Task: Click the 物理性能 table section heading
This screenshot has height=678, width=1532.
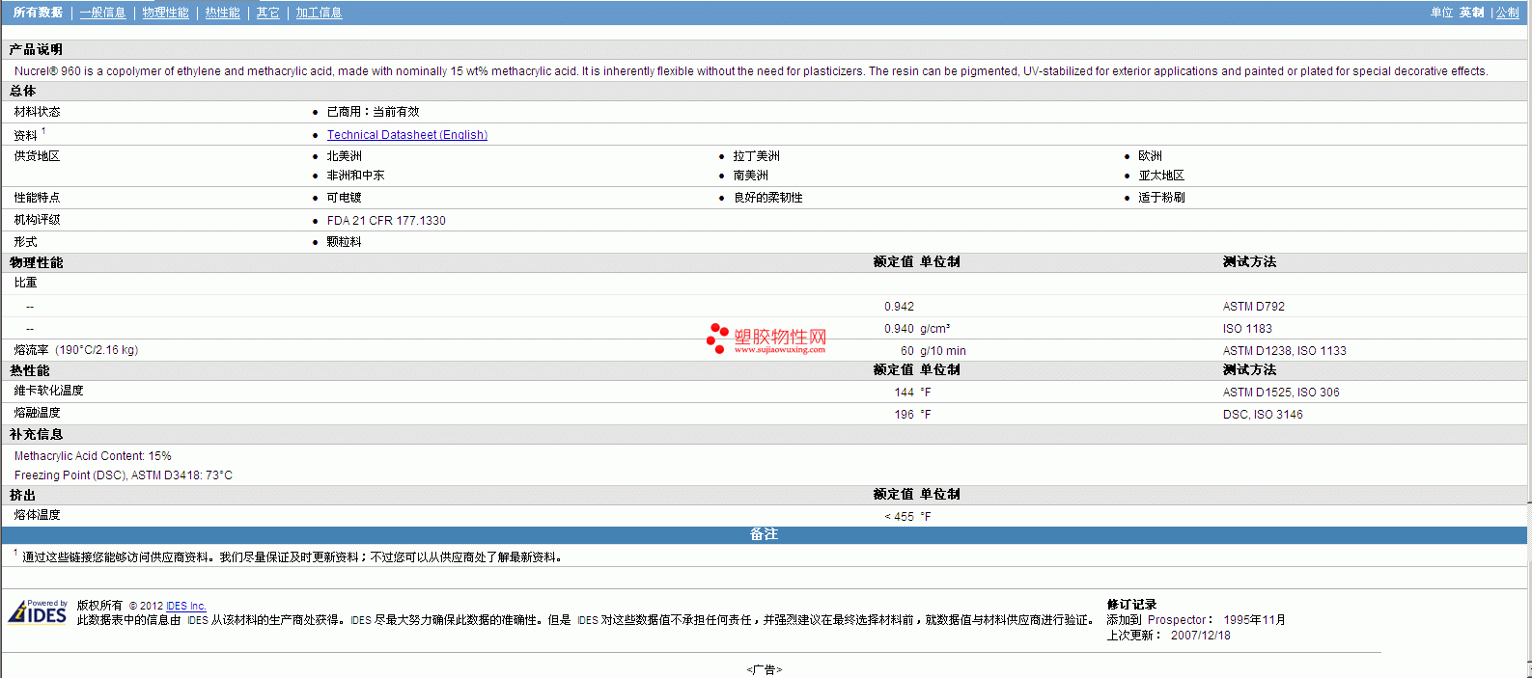Action: tap(36, 262)
